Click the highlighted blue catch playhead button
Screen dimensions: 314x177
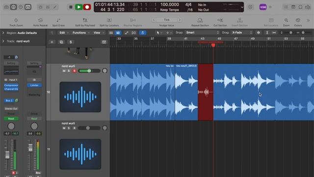[143, 33]
